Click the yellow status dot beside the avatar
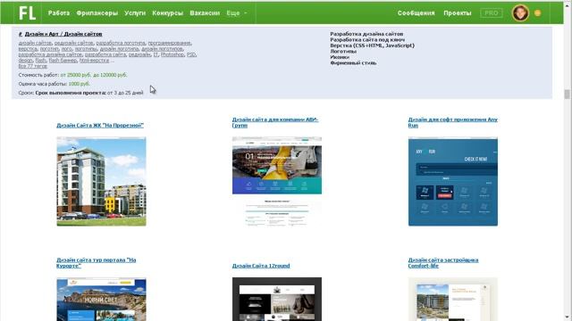The height and width of the screenshot is (321, 572). click(x=537, y=13)
